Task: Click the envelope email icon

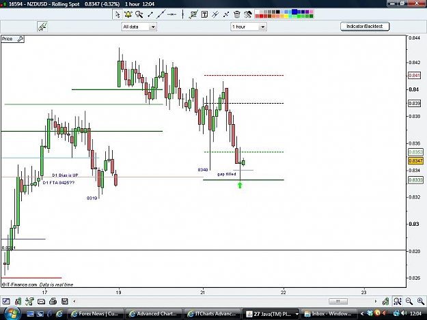Action: pos(42,302)
